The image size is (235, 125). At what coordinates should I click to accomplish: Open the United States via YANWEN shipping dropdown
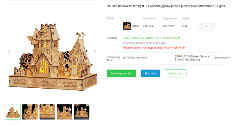(152, 38)
